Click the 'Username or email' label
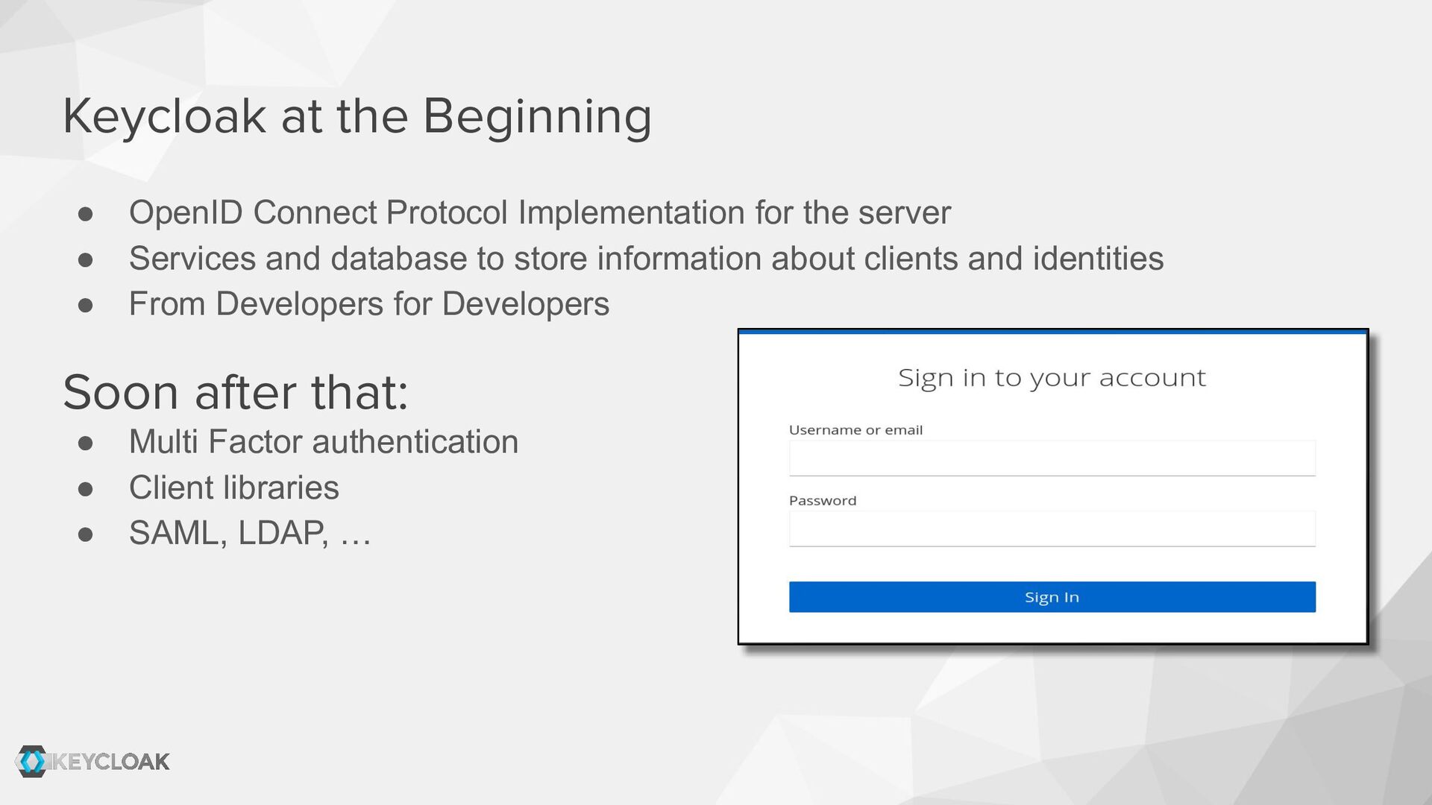Image resolution: width=1432 pixels, height=805 pixels. [x=855, y=430]
